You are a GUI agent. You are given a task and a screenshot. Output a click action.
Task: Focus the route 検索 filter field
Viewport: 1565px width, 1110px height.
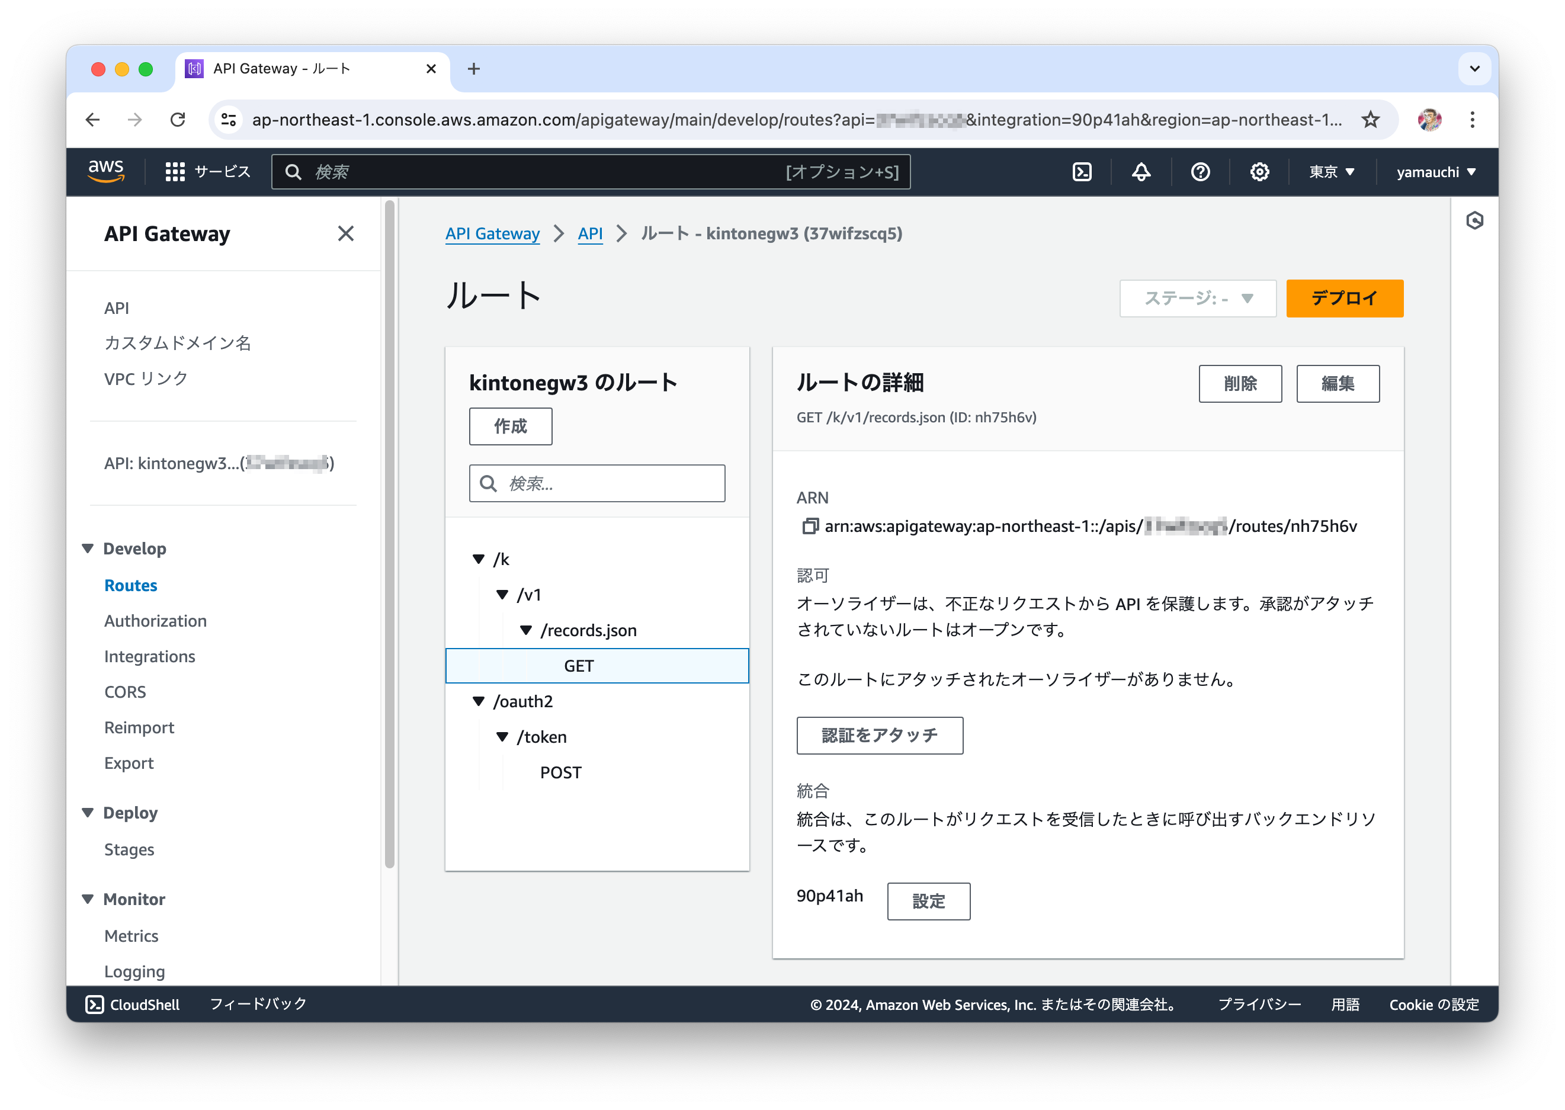(597, 484)
